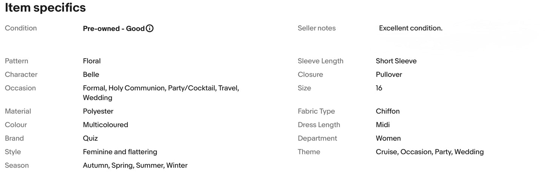The image size is (545, 181).
Task: Click the Feminine and flattering style text
Action: pyautogui.click(x=120, y=152)
